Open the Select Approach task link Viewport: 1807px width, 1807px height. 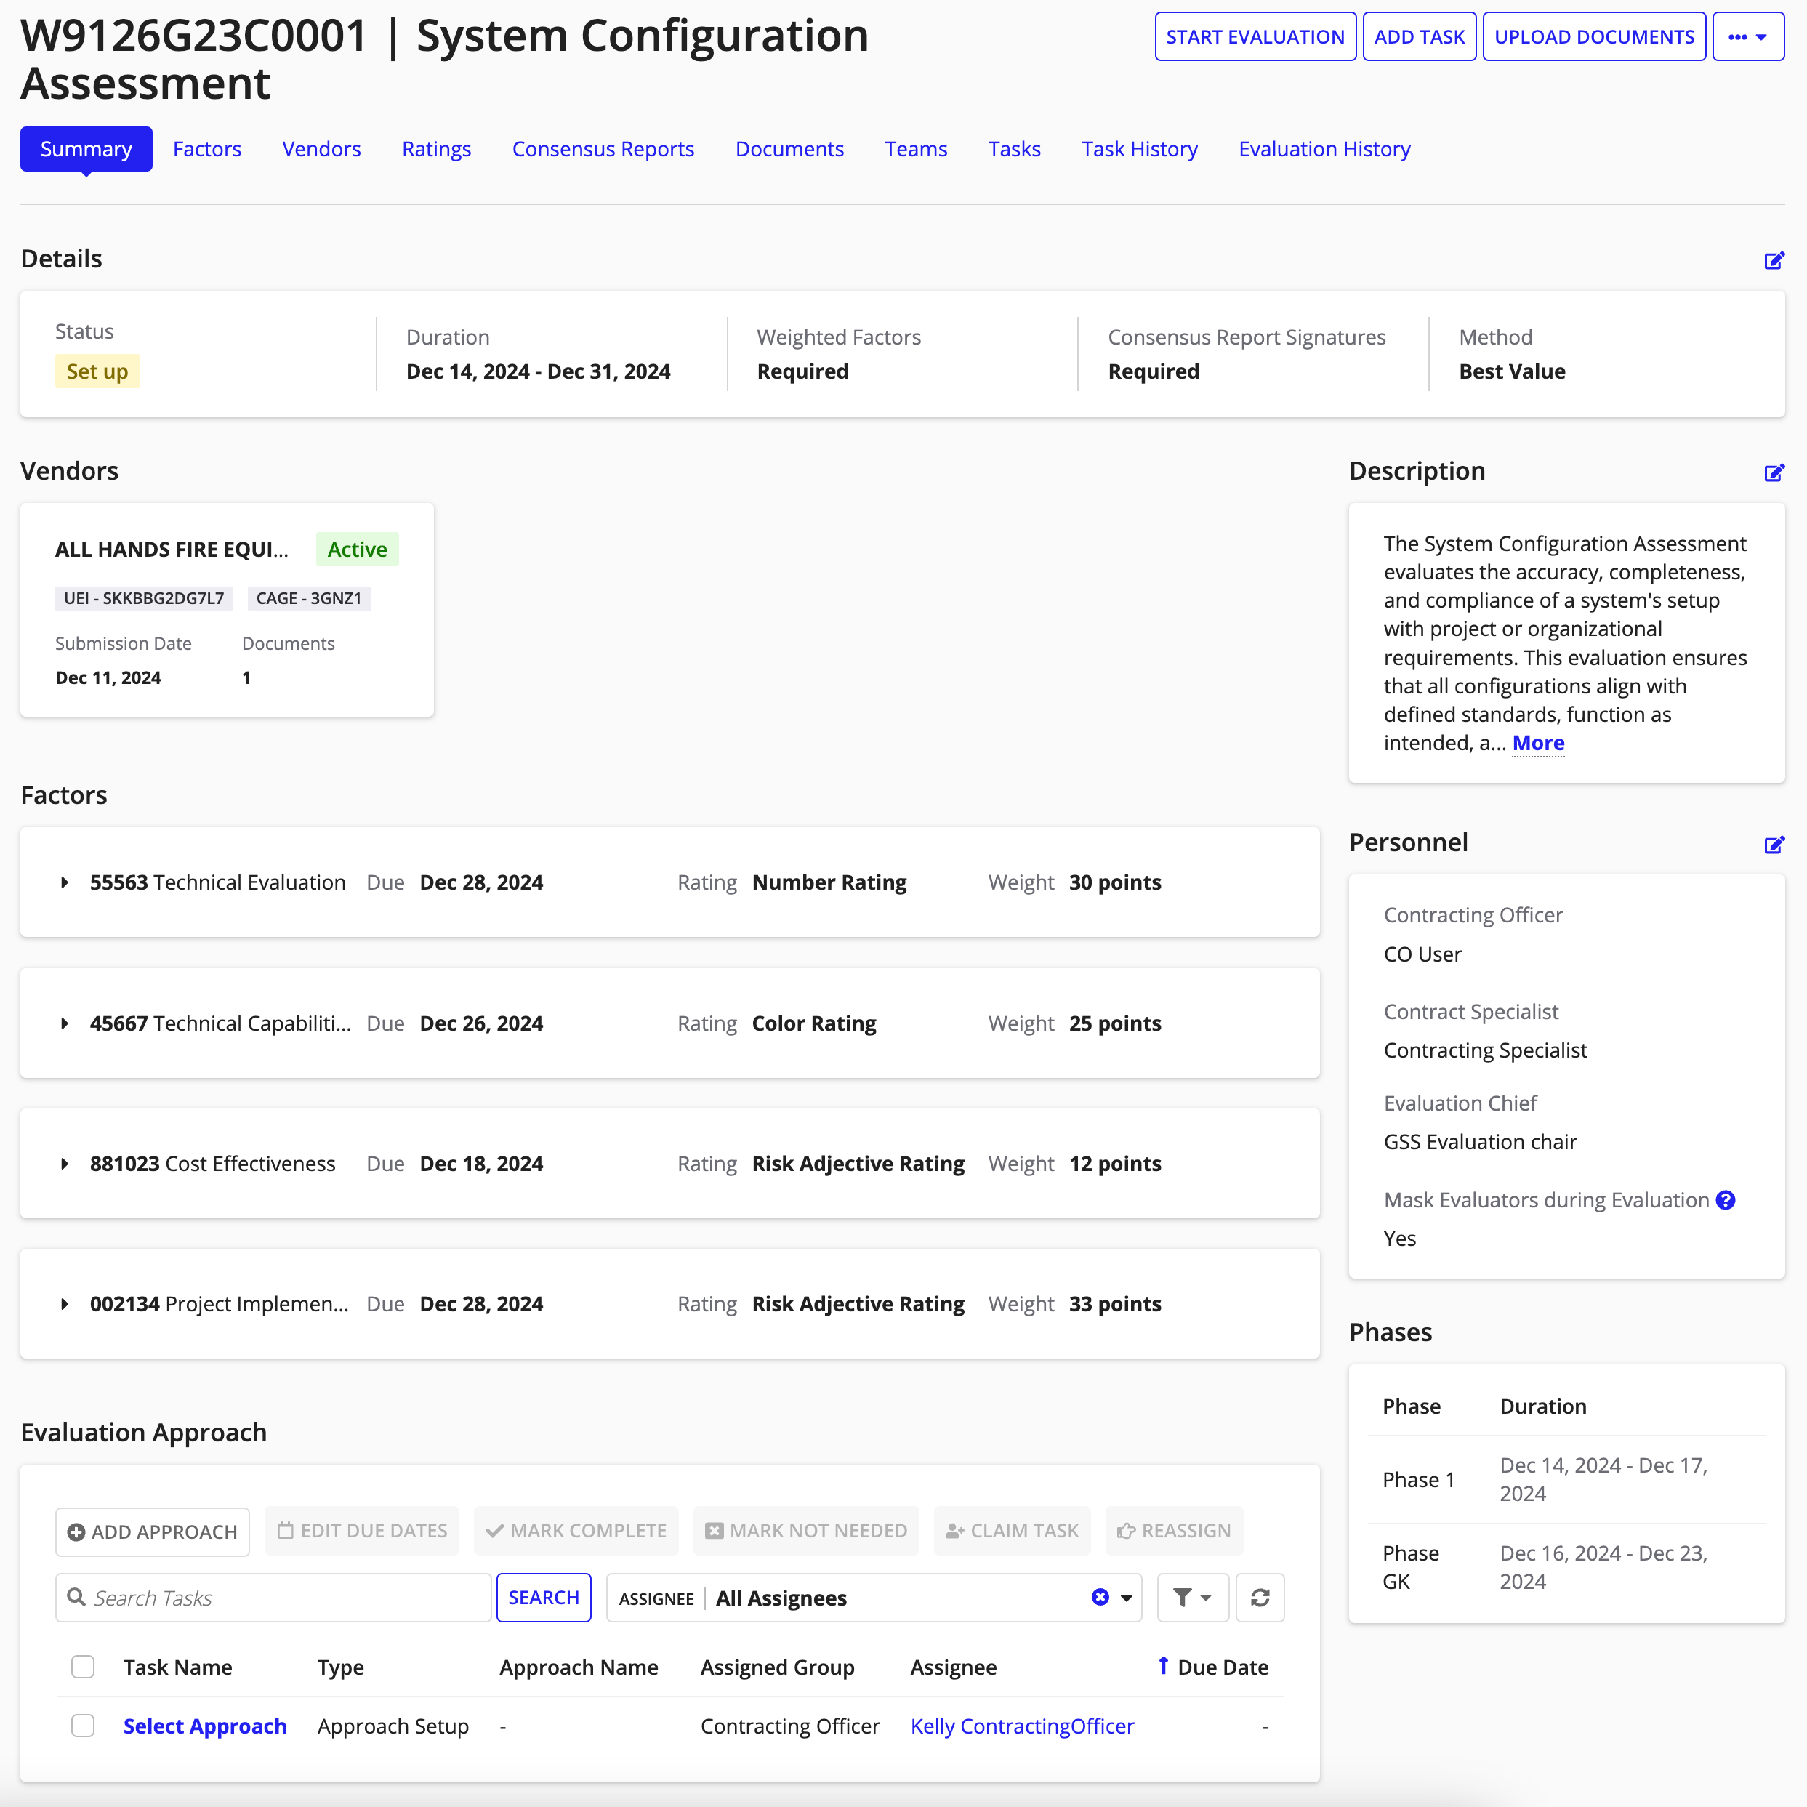pos(205,1726)
